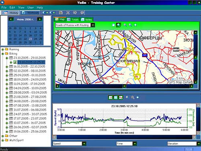Viewport: 201px width, 151px height.
Task: Click the scissors delete icon in the toolbar
Action: [68, 13]
